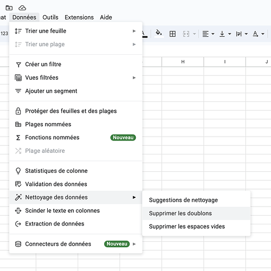Select Vues filtrées

point(76,78)
